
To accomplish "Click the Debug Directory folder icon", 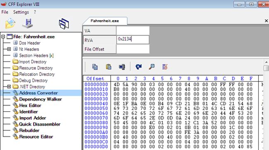I will 15,80.
